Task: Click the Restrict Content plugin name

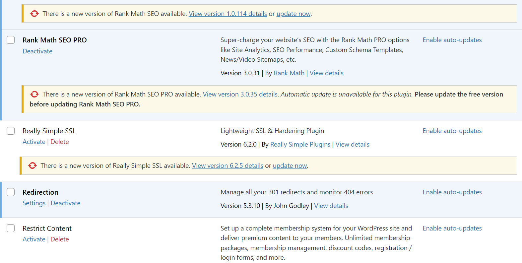Action: (47, 229)
